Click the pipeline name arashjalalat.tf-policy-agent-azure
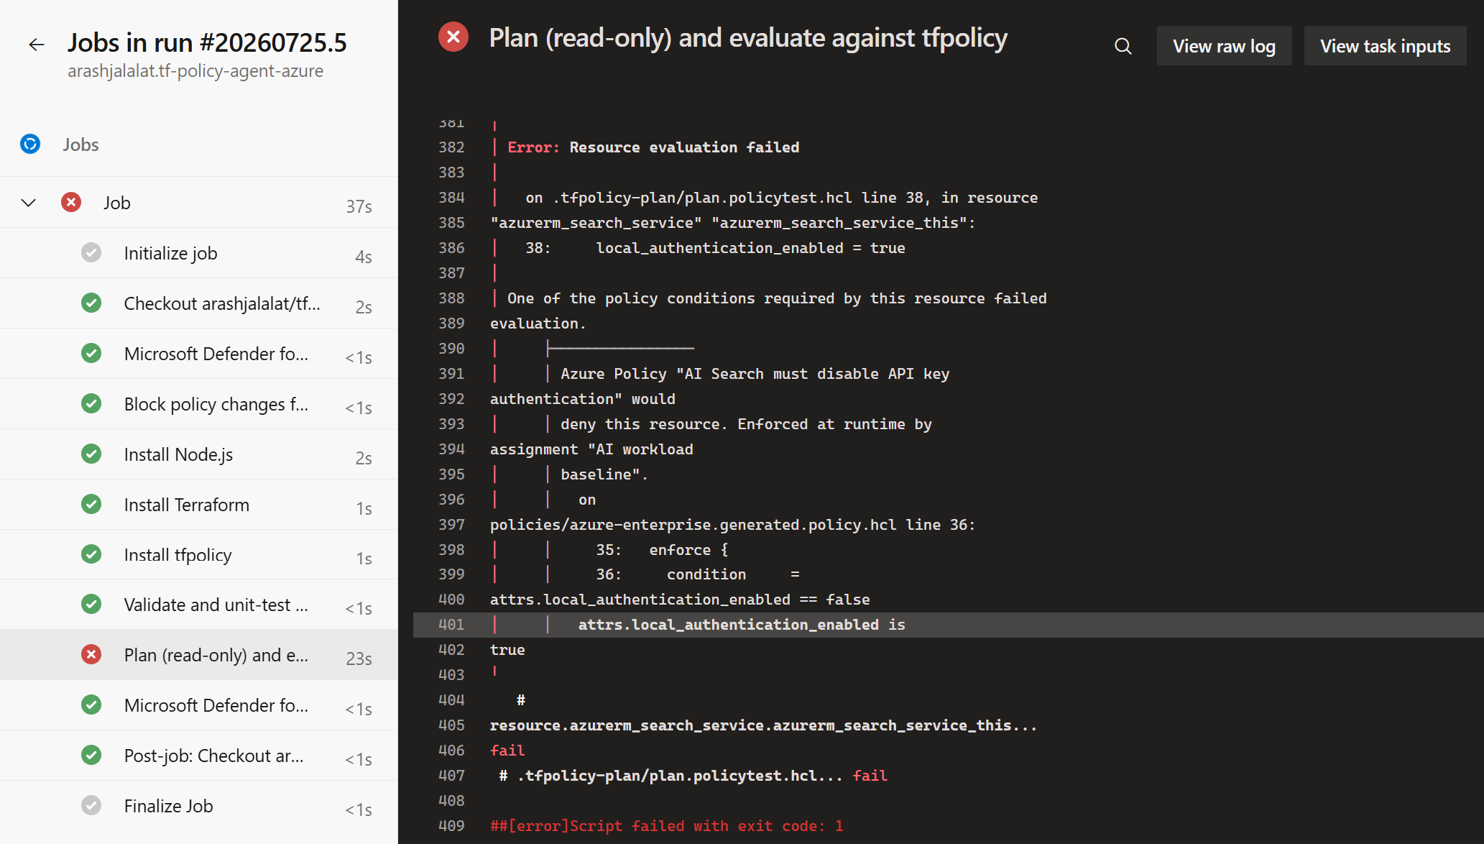This screenshot has height=844, width=1484. 195,71
